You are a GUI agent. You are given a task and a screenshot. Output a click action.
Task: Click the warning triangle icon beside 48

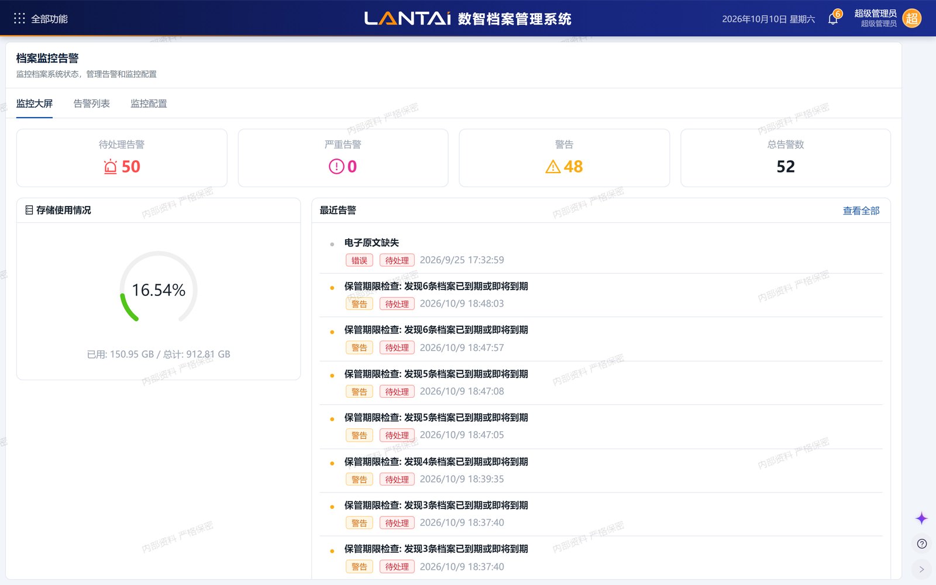click(x=553, y=167)
